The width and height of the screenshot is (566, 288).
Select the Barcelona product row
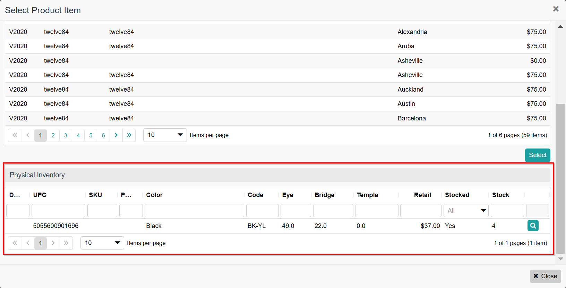pos(277,118)
